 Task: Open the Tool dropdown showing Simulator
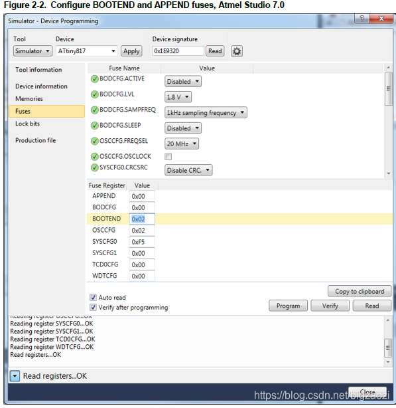click(x=33, y=51)
